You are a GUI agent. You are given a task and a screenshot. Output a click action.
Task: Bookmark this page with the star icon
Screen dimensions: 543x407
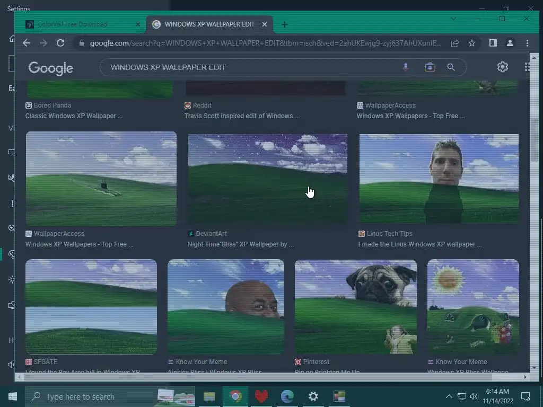point(471,43)
